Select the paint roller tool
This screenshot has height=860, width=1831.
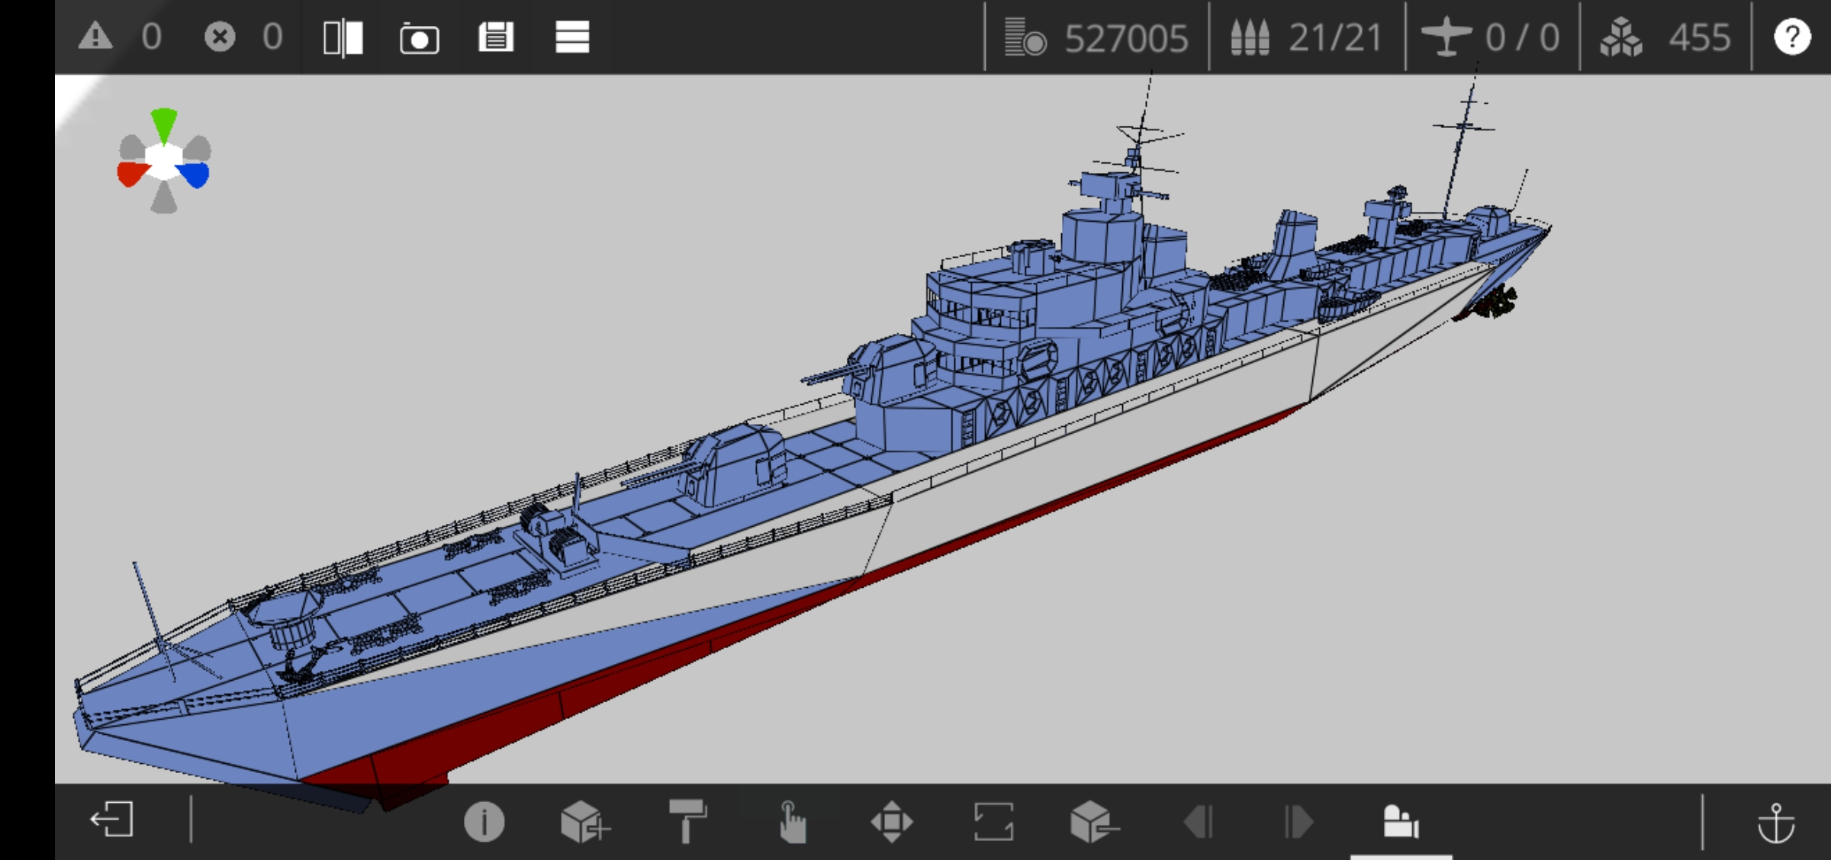(x=687, y=821)
